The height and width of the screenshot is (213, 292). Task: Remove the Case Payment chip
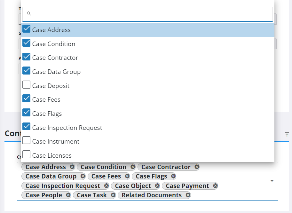click(215, 186)
